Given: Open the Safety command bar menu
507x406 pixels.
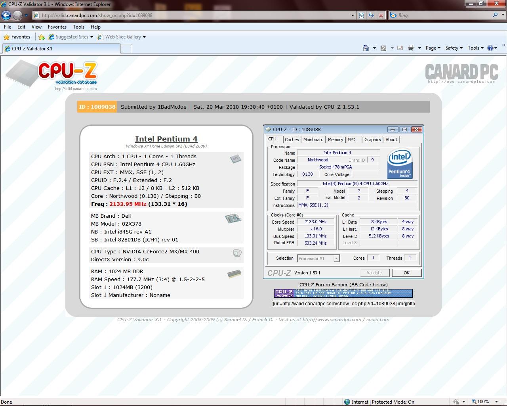Looking at the screenshot, I should (x=454, y=48).
